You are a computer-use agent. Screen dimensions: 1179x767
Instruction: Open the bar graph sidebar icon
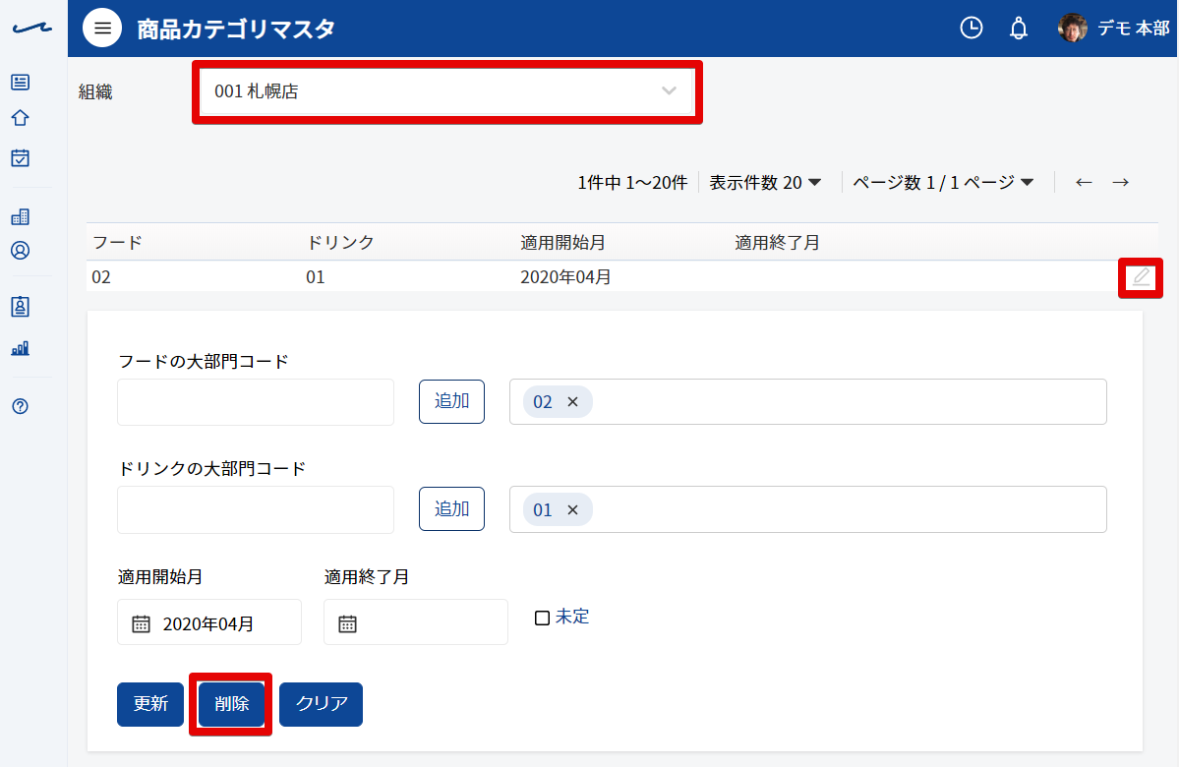(21, 348)
